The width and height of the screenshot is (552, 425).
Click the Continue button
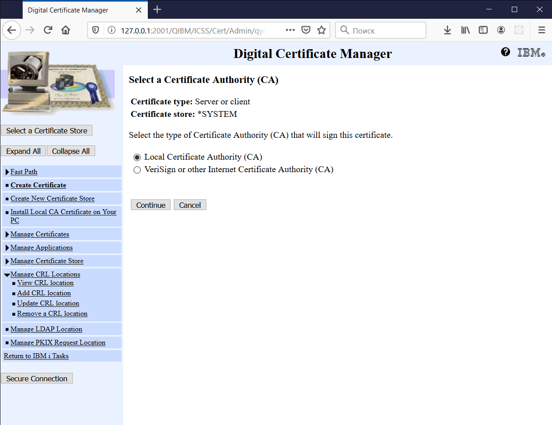point(151,205)
